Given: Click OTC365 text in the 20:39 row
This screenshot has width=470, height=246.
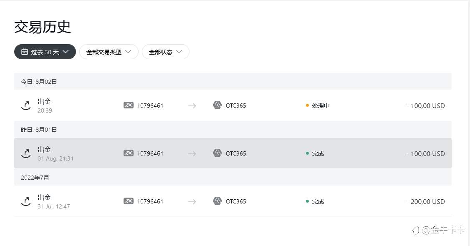Looking at the screenshot, I should 236,105.
